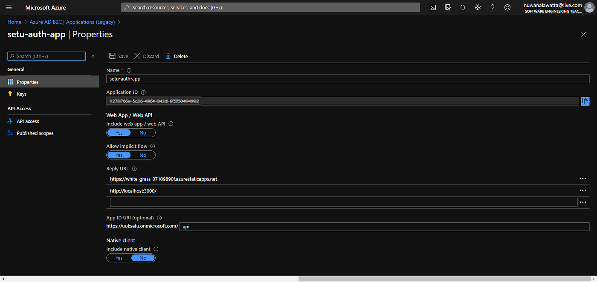Close the Properties blade

[x=583, y=34]
